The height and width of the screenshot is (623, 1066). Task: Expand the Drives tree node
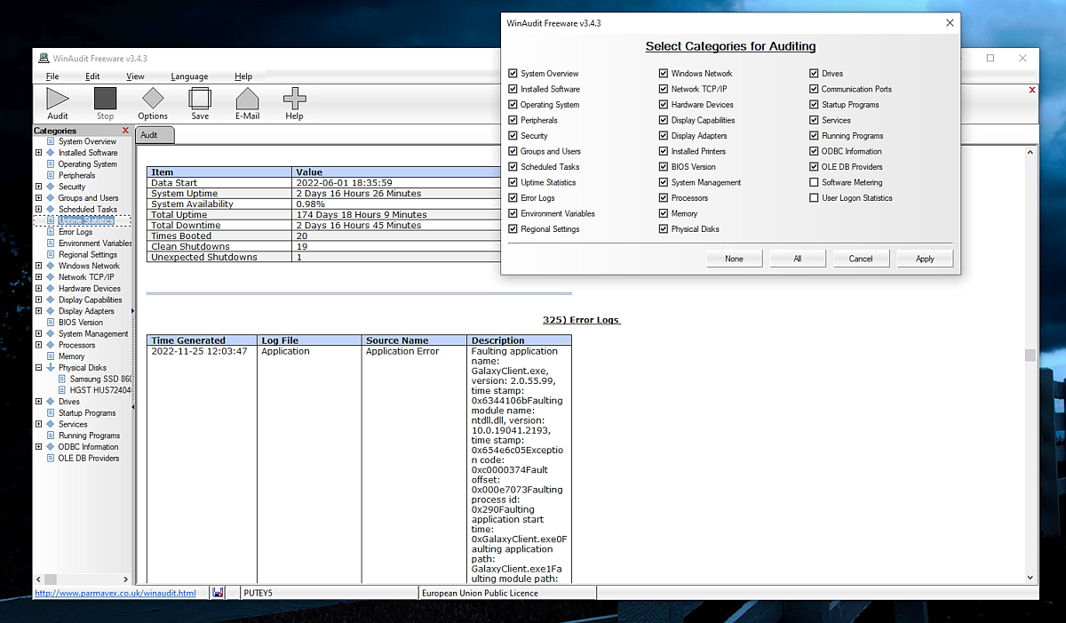click(x=38, y=402)
